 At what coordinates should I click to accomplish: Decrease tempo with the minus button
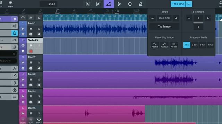pyautogui.click(x=153, y=18)
